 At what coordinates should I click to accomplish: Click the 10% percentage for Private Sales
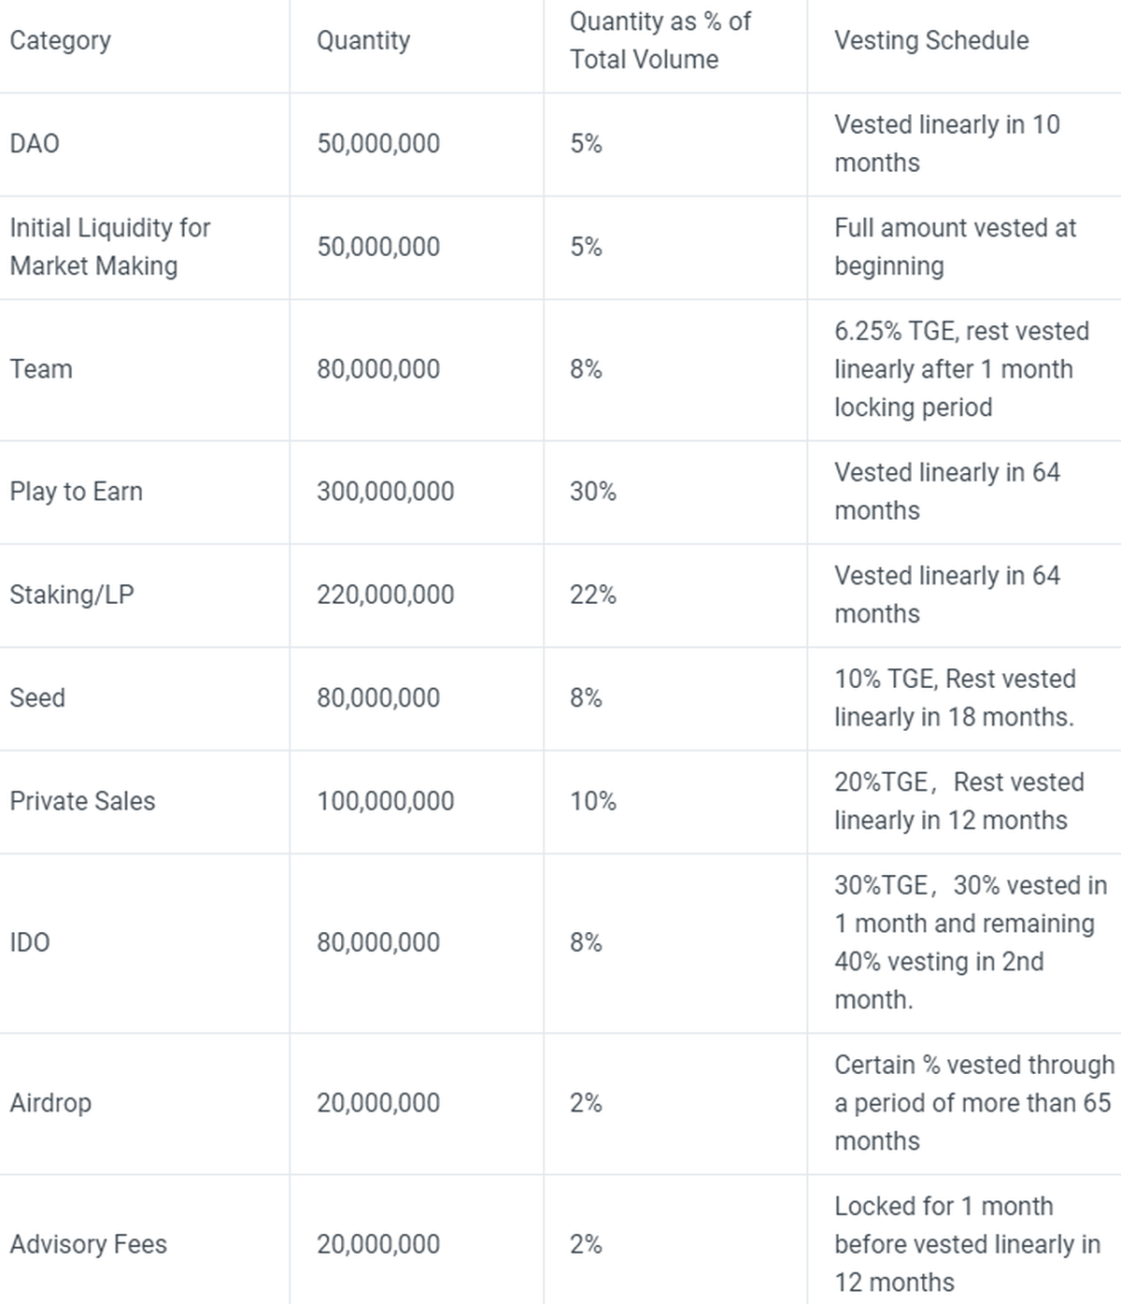[592, 801]
